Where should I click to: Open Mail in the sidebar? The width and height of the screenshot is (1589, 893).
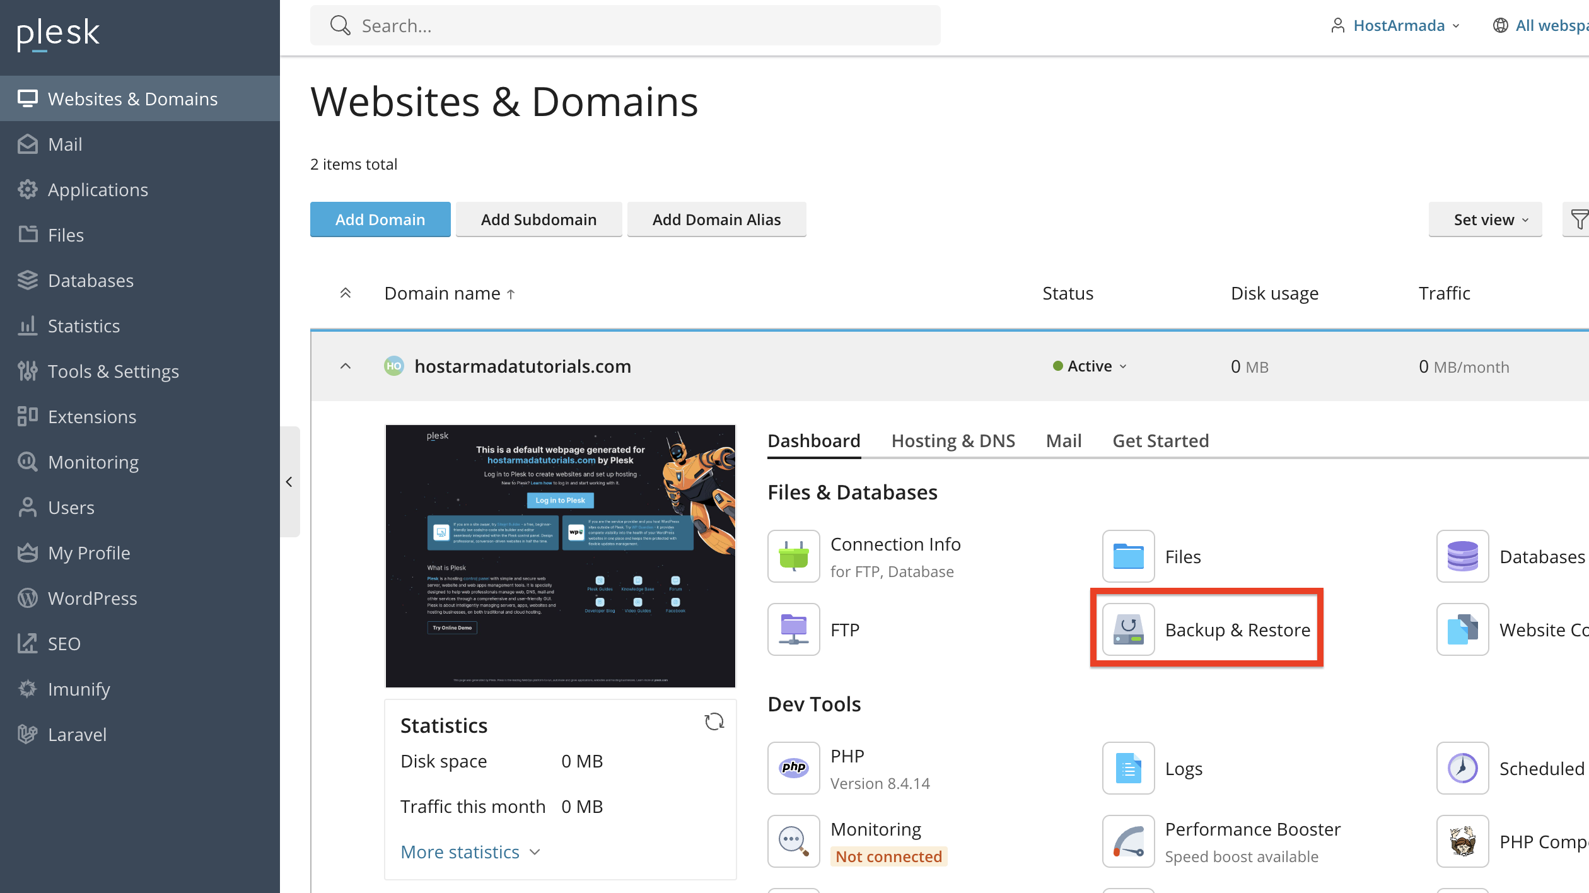click(x=140, y=144)
